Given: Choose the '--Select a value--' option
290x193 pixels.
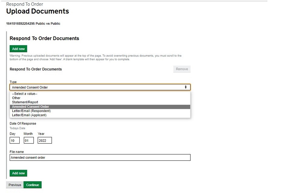Looking at the screenshot, I should tap(25, 94).
